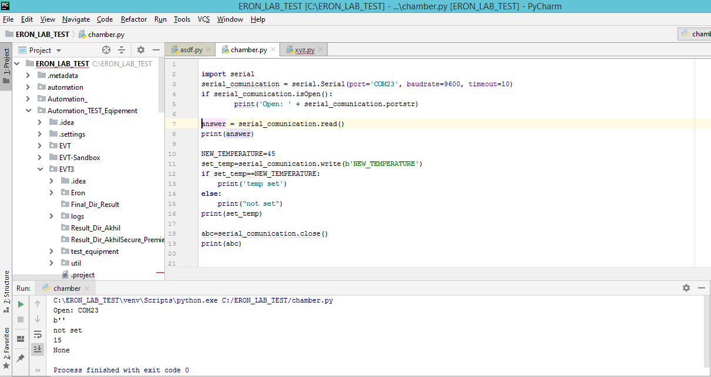The height and width of the screenshot is (377, 711).
Task: Open the Run panel settings gear
Action: pyautogui.click(x=685, y=288)
